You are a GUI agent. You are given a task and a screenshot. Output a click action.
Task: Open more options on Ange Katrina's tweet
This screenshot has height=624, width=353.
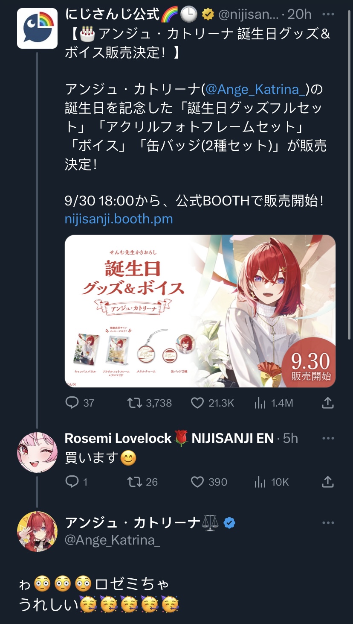tap(328, 523)
